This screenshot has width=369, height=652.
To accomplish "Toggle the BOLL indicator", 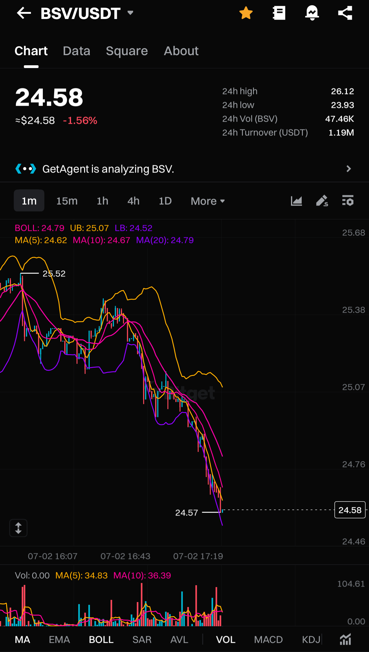I will 101,639.
